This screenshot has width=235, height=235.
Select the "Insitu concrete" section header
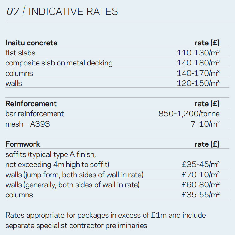tap(31, 43)
